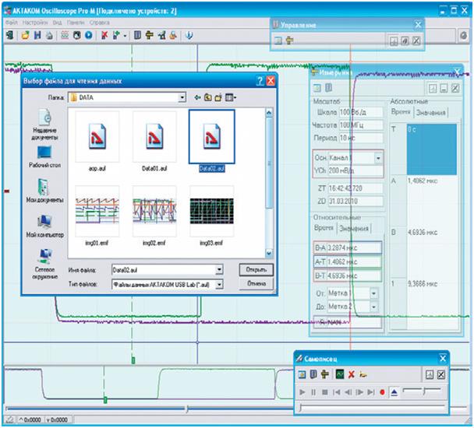Click skip-to-end button in Самописец
Viewport: 474px width, 428px height.
coord(371,392)
